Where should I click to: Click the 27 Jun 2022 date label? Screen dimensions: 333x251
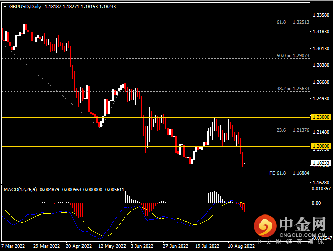click(176, 246)
